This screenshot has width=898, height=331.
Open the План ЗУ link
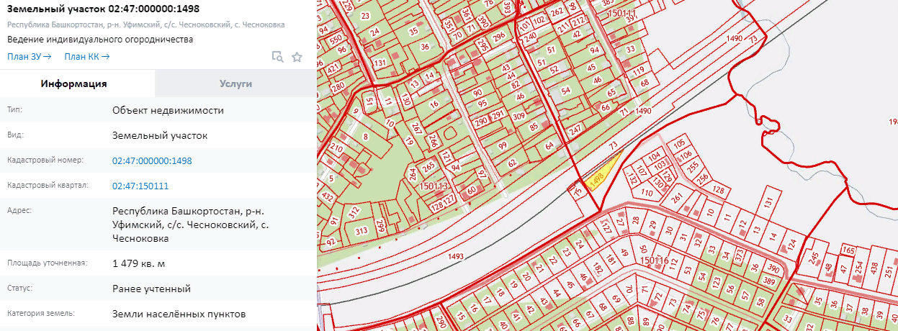tap(30, 56)
